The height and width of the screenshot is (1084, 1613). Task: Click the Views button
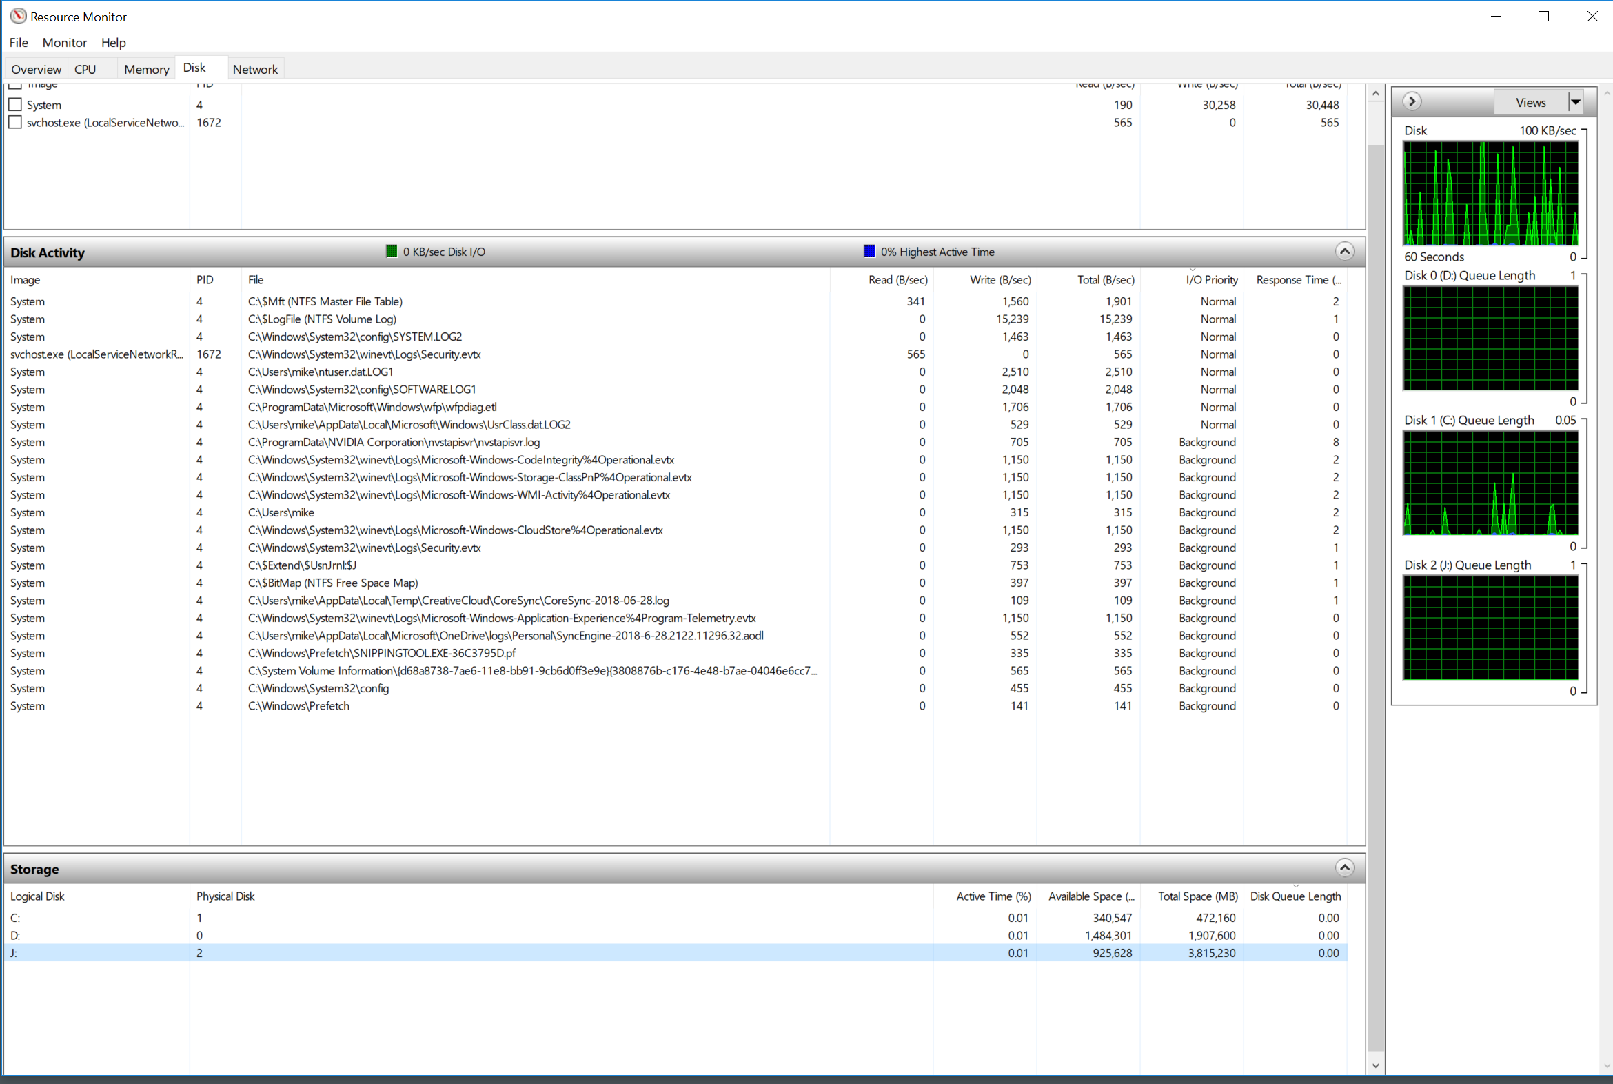pos(1530,102)
